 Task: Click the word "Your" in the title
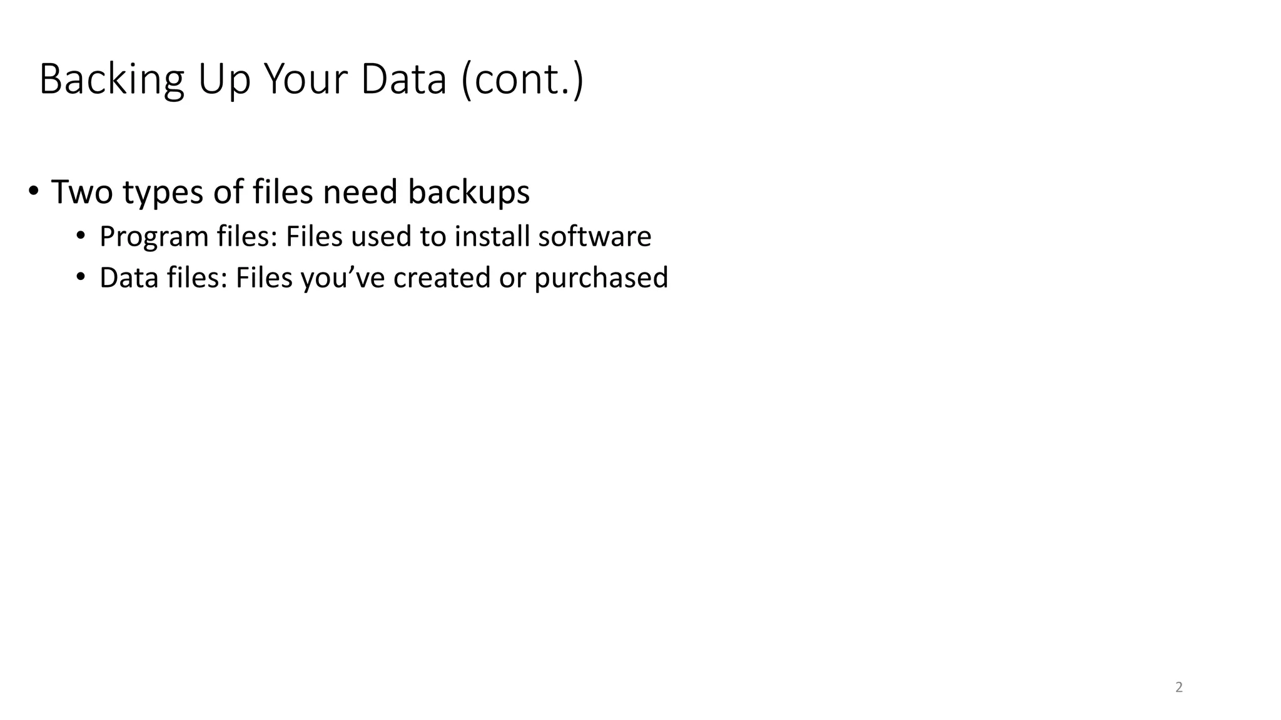(305, 79)
